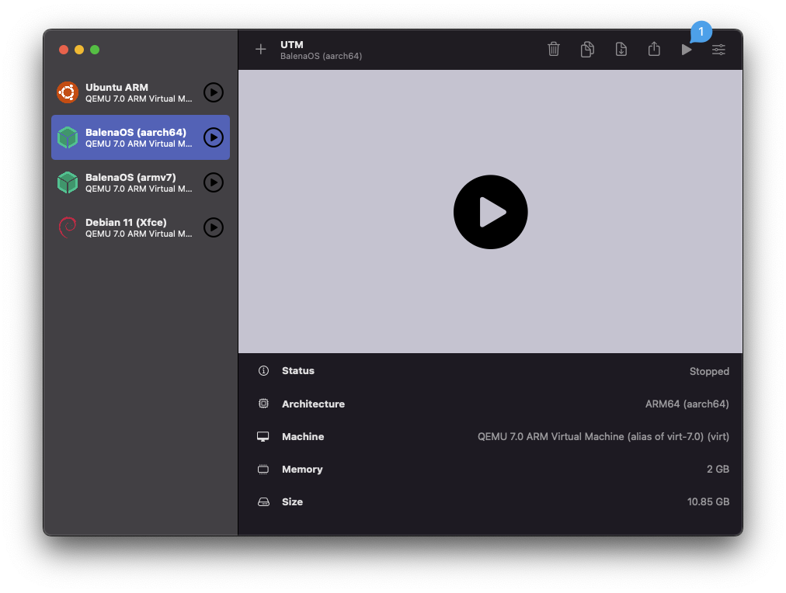Click the Size disk drive icon
Image resolution: width=786 pixels, height=593 pixels.
coord(263,502)
